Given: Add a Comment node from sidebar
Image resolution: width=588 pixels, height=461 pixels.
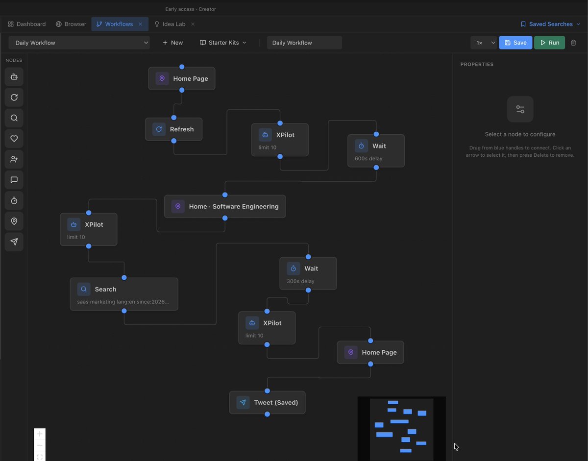Looking at the screenshot, I should tap(14, 180).
